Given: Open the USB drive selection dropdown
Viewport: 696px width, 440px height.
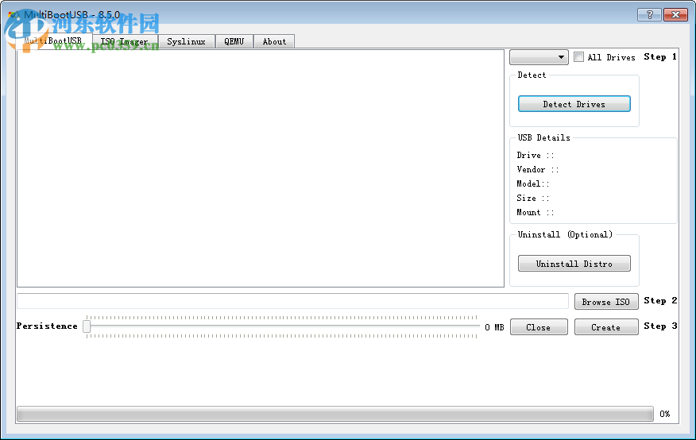Looking at the screenshot, I should [x=539, y=56].
